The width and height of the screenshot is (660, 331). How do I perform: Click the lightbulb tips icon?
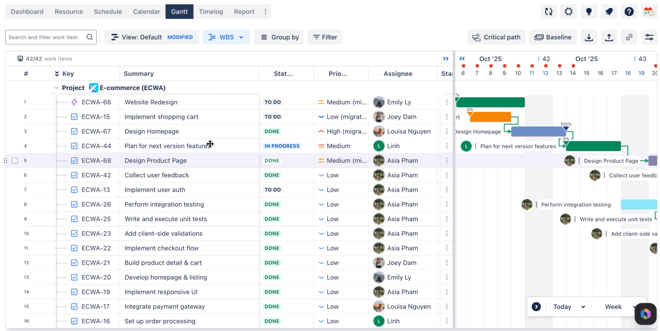(x=589, y=12)
